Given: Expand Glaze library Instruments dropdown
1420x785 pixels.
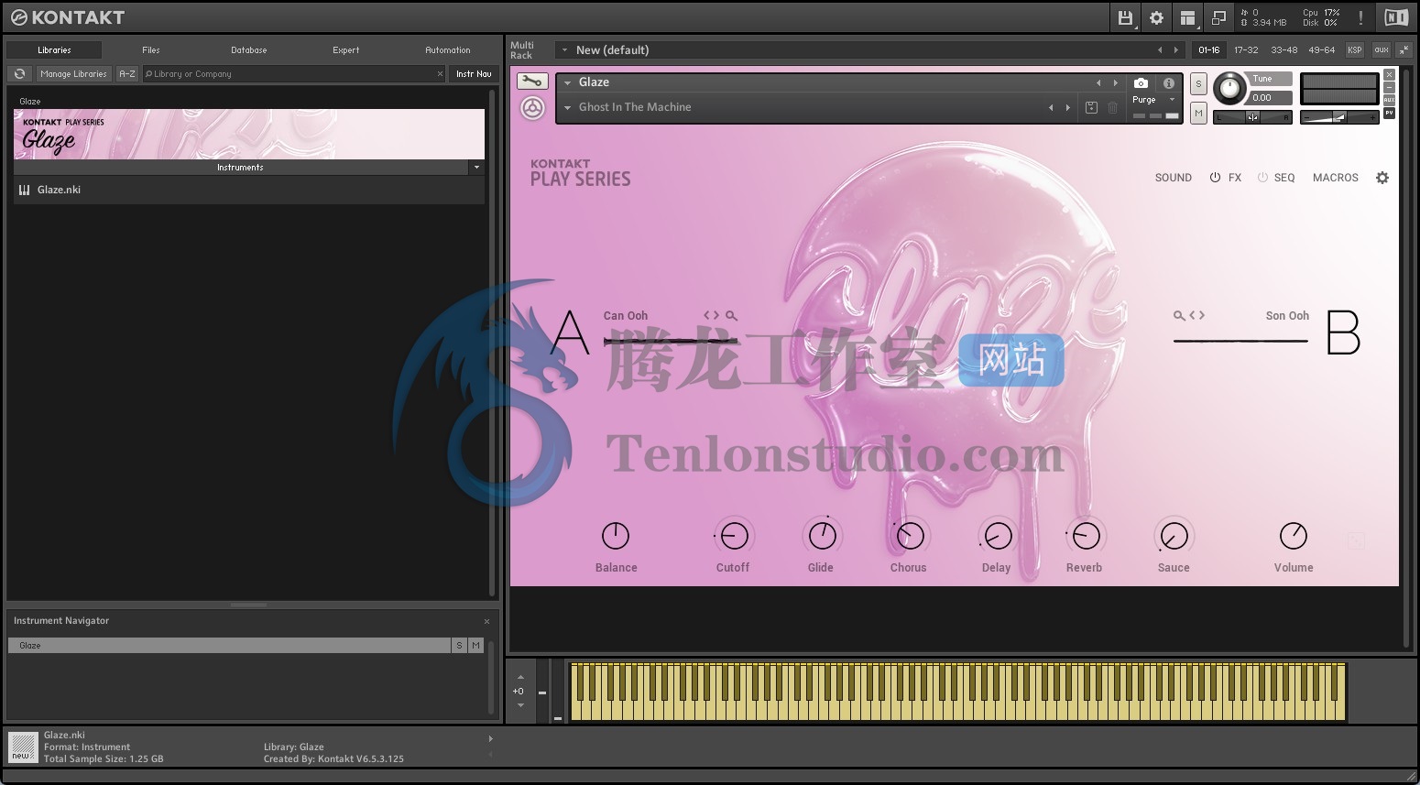Looking at the screenshot, I should coord(476,168).
